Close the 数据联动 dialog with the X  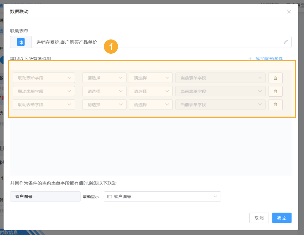[x=289, y=11]
